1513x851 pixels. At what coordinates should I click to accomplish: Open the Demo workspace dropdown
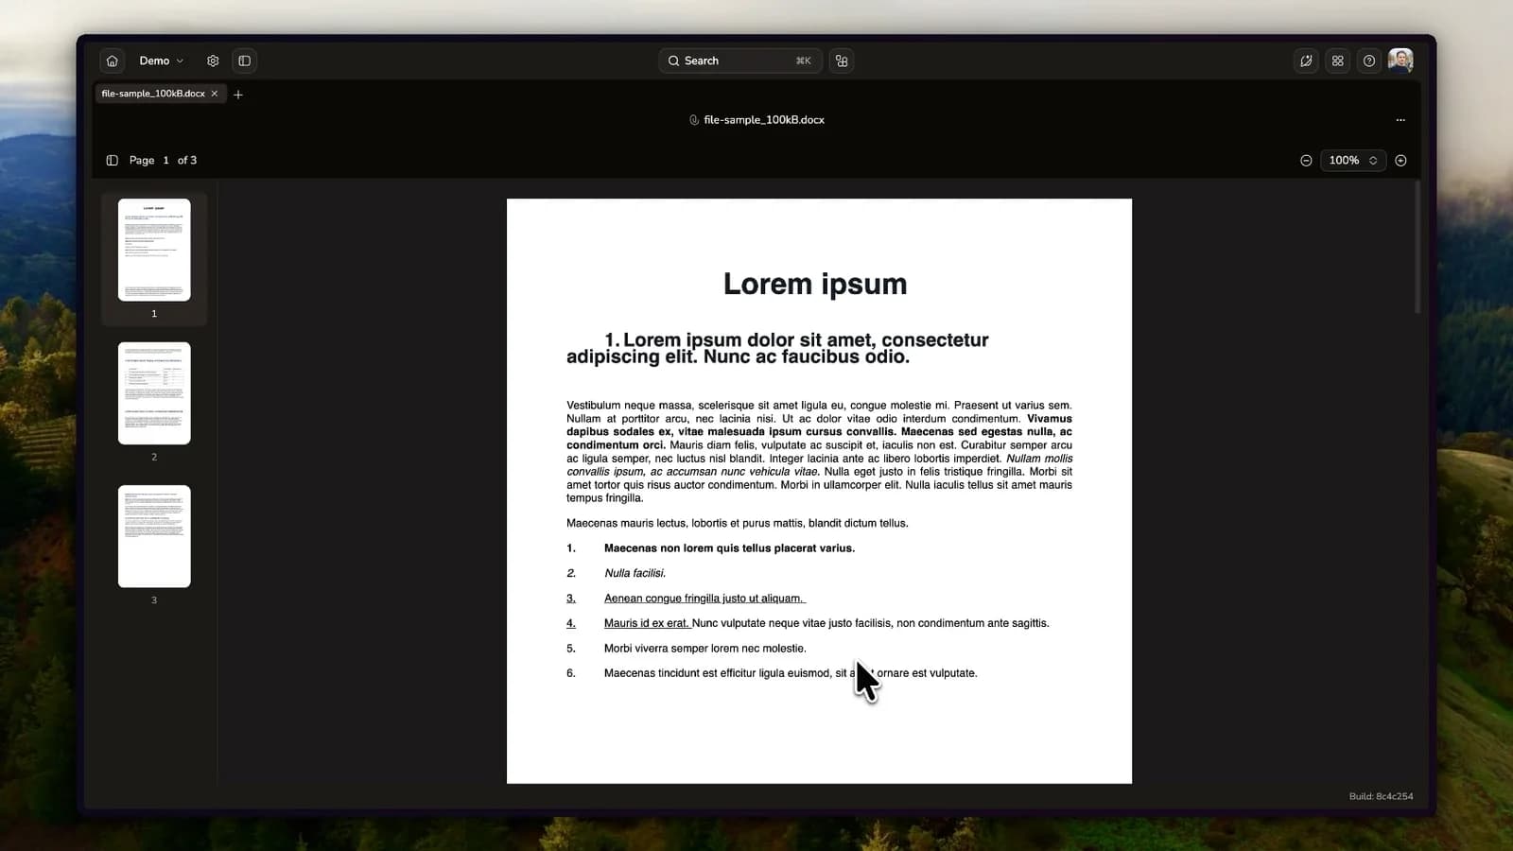pyautogui.click(x=162, y=61)
